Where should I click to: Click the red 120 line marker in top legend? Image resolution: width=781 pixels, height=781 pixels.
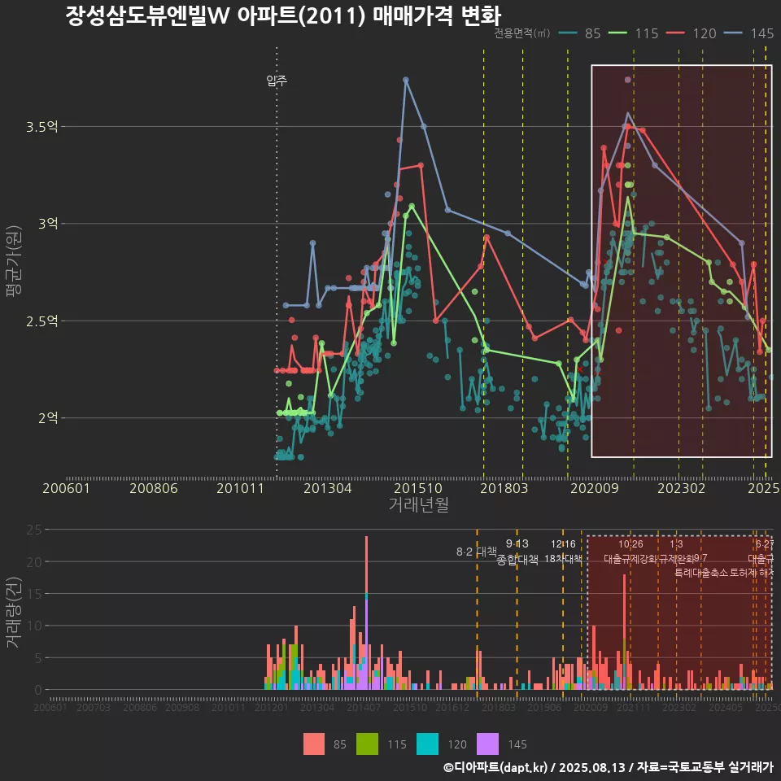(x=676, y=33)
